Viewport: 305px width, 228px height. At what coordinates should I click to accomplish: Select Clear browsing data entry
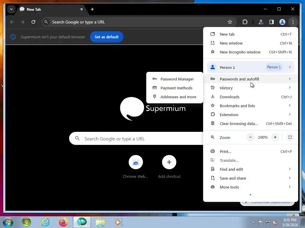tap(250, 123)
